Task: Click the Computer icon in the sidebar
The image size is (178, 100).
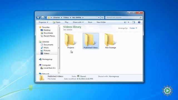Action: coord(40,65)
